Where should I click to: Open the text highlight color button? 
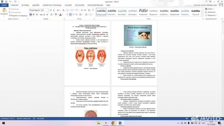56,15
